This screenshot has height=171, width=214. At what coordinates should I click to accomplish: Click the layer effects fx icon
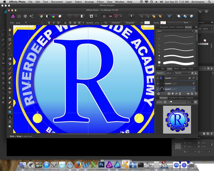[x=176, y=94]
